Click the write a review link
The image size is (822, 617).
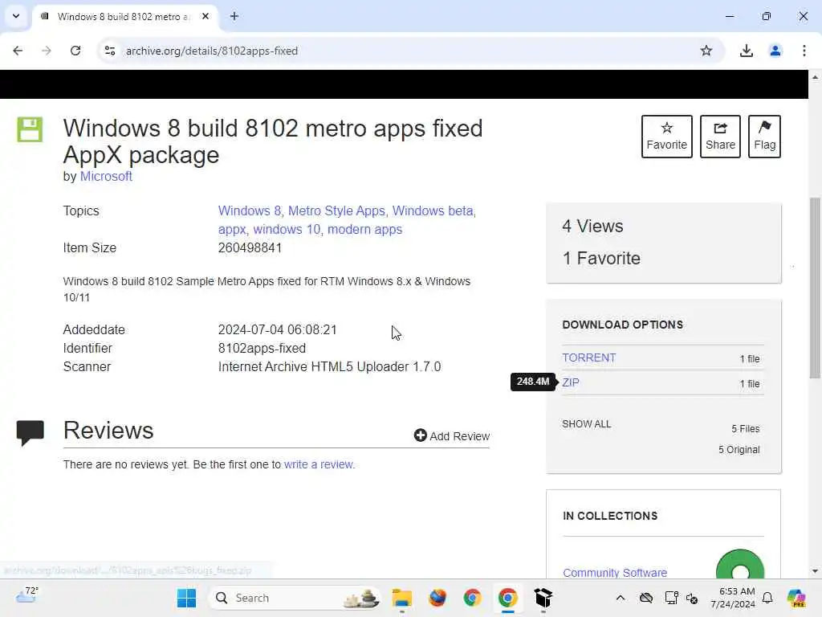[319, 464]
